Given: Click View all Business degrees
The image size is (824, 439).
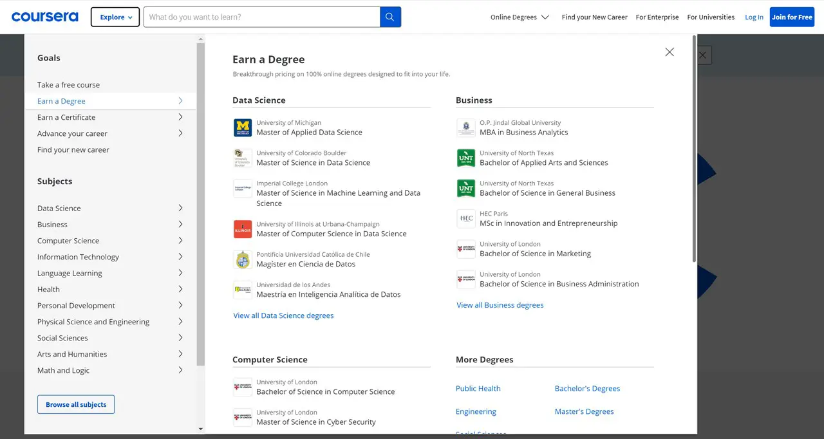Looking at the screenshot, I should (500, 305).
